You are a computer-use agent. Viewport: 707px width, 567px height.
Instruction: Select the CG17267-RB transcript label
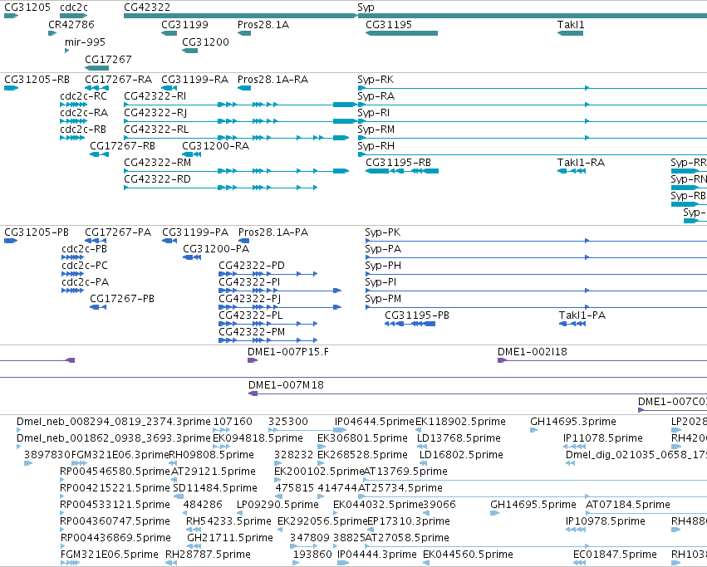pyautogui.click(x=122, y=146)
